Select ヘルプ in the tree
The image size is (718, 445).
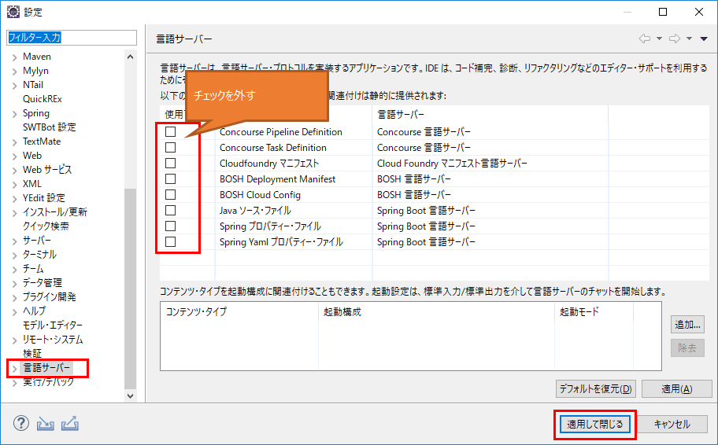point(35,311)
